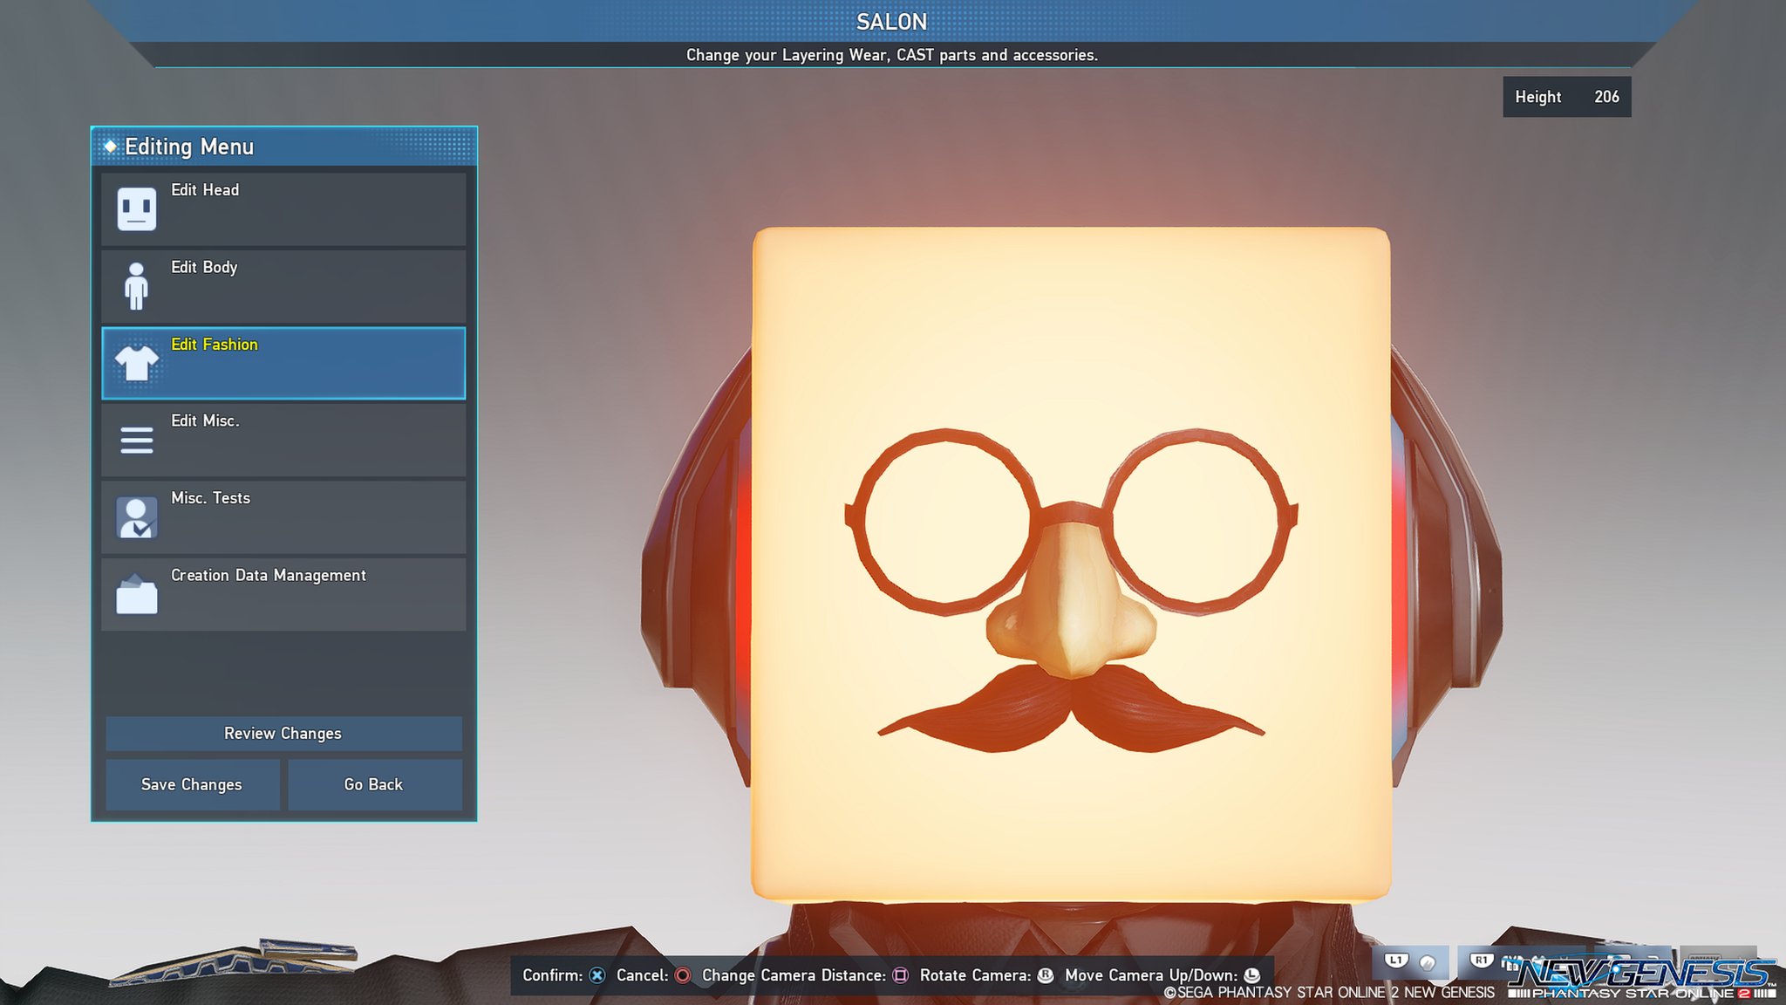Click the Misc. Tests person-check icon
This screenshot has height=1005, width=1786.
point(137,517)
